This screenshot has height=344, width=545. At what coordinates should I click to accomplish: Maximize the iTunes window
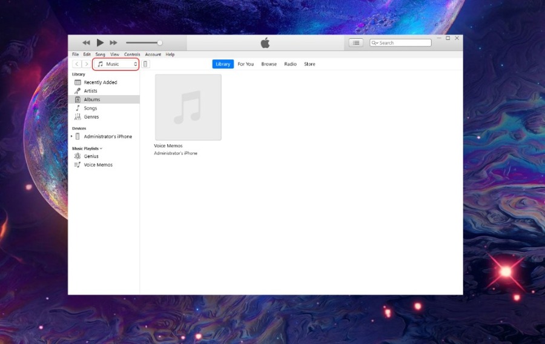point(448,38)
